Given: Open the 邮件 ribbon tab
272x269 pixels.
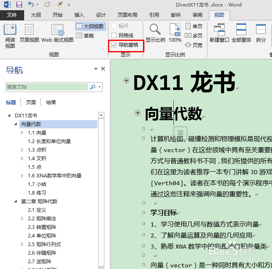Looking at the screenshot, I should pos(176,15).
